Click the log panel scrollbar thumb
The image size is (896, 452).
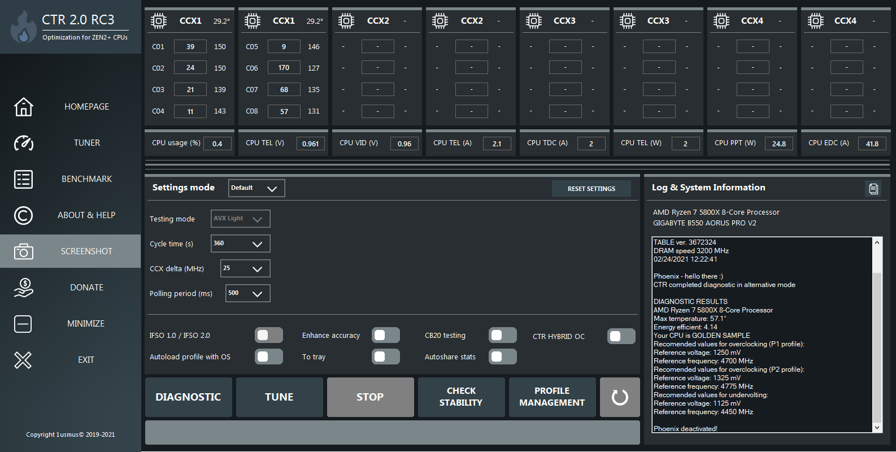point(877,347)
